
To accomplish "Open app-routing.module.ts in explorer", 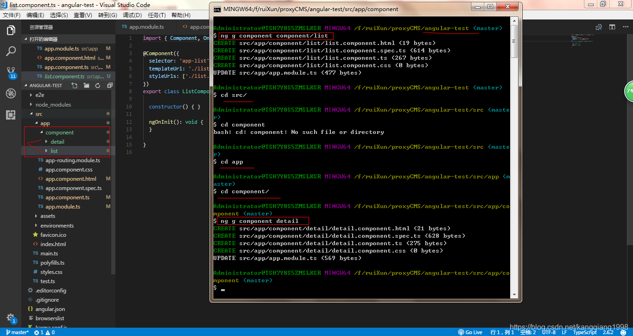I will (72, 160).
